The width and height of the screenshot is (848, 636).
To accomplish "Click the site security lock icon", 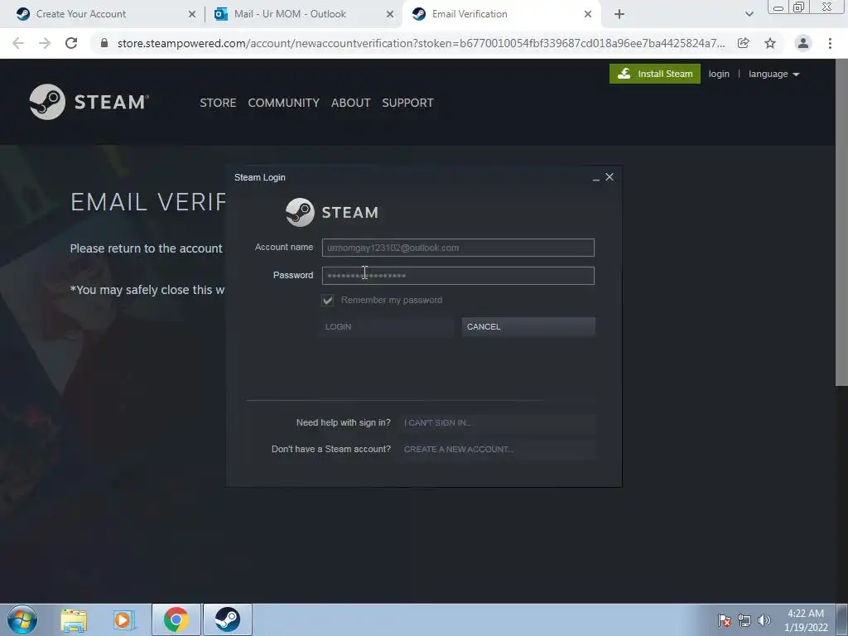I will (104, 43).
